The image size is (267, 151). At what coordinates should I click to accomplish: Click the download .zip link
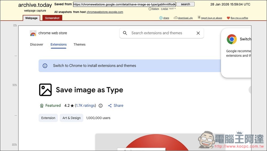pos(185,18)
